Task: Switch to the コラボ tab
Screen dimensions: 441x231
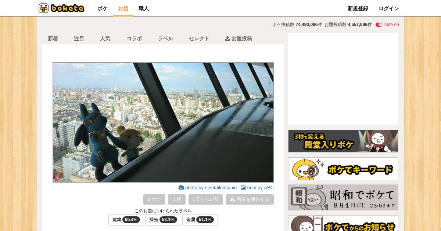Action: (x=134, y=38)
